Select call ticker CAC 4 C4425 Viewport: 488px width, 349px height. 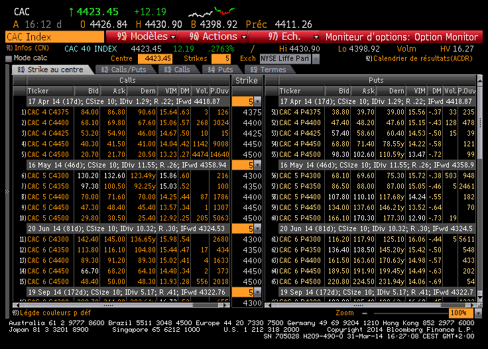pos(48,133)
